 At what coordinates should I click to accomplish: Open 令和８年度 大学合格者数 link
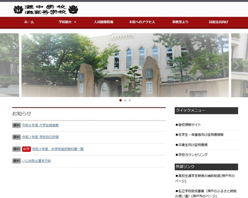[x=40, y=125]
